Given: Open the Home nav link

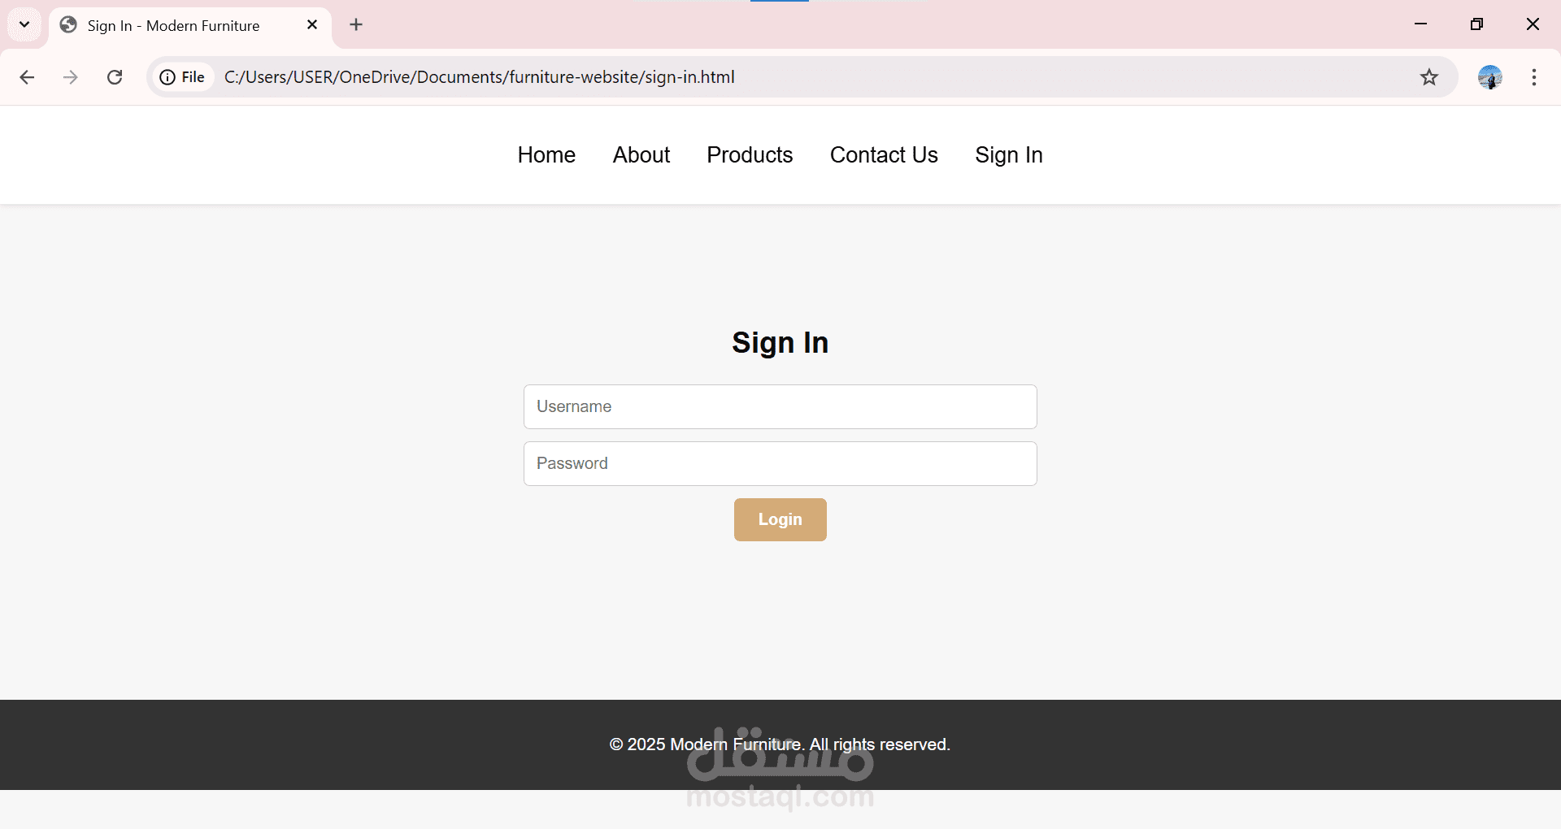Looking at the screenshot, I should point(546,155).
